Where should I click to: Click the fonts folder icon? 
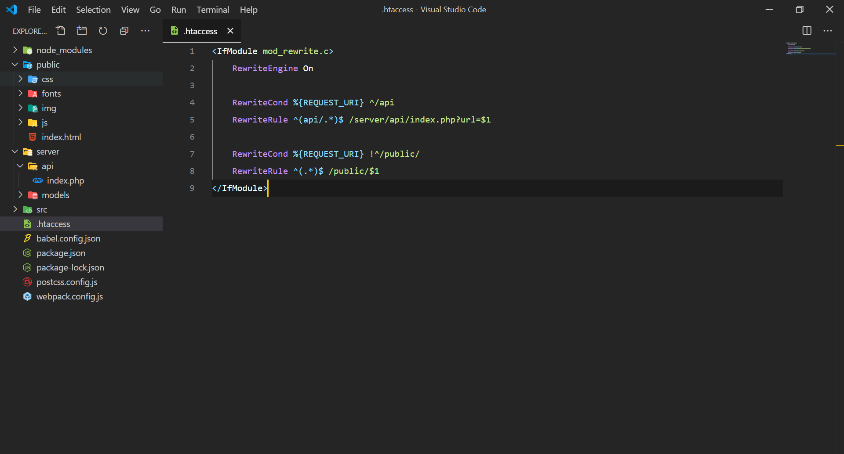(33, 94)
